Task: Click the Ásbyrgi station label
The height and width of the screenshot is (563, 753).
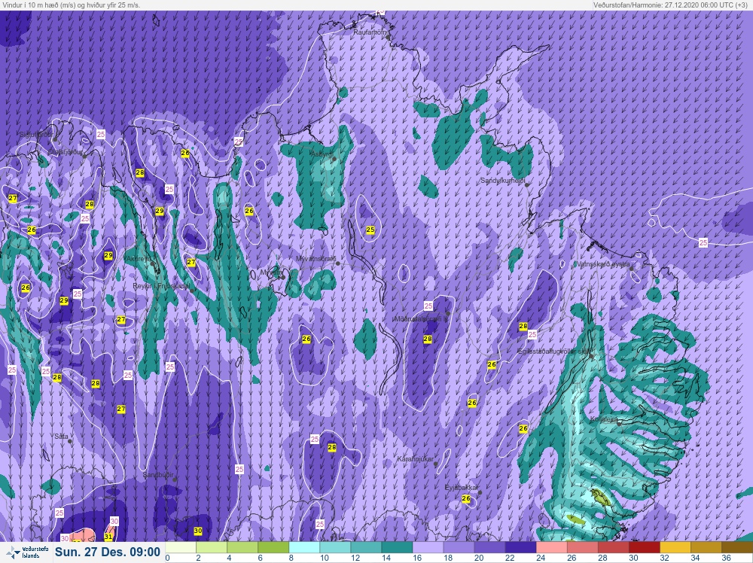Action: click(322, 154)
